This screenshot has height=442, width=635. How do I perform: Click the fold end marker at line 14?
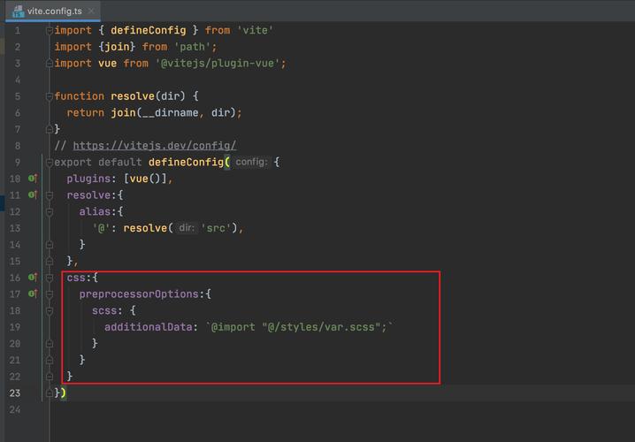(x=50, y=245)
